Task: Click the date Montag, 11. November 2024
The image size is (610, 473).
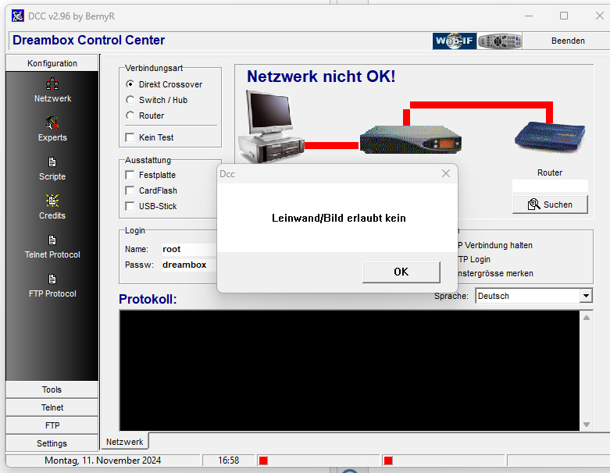Action: 102,461
